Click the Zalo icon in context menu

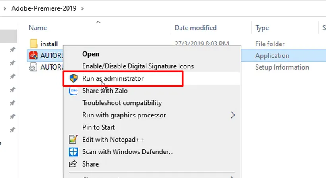tap(73, 91)
